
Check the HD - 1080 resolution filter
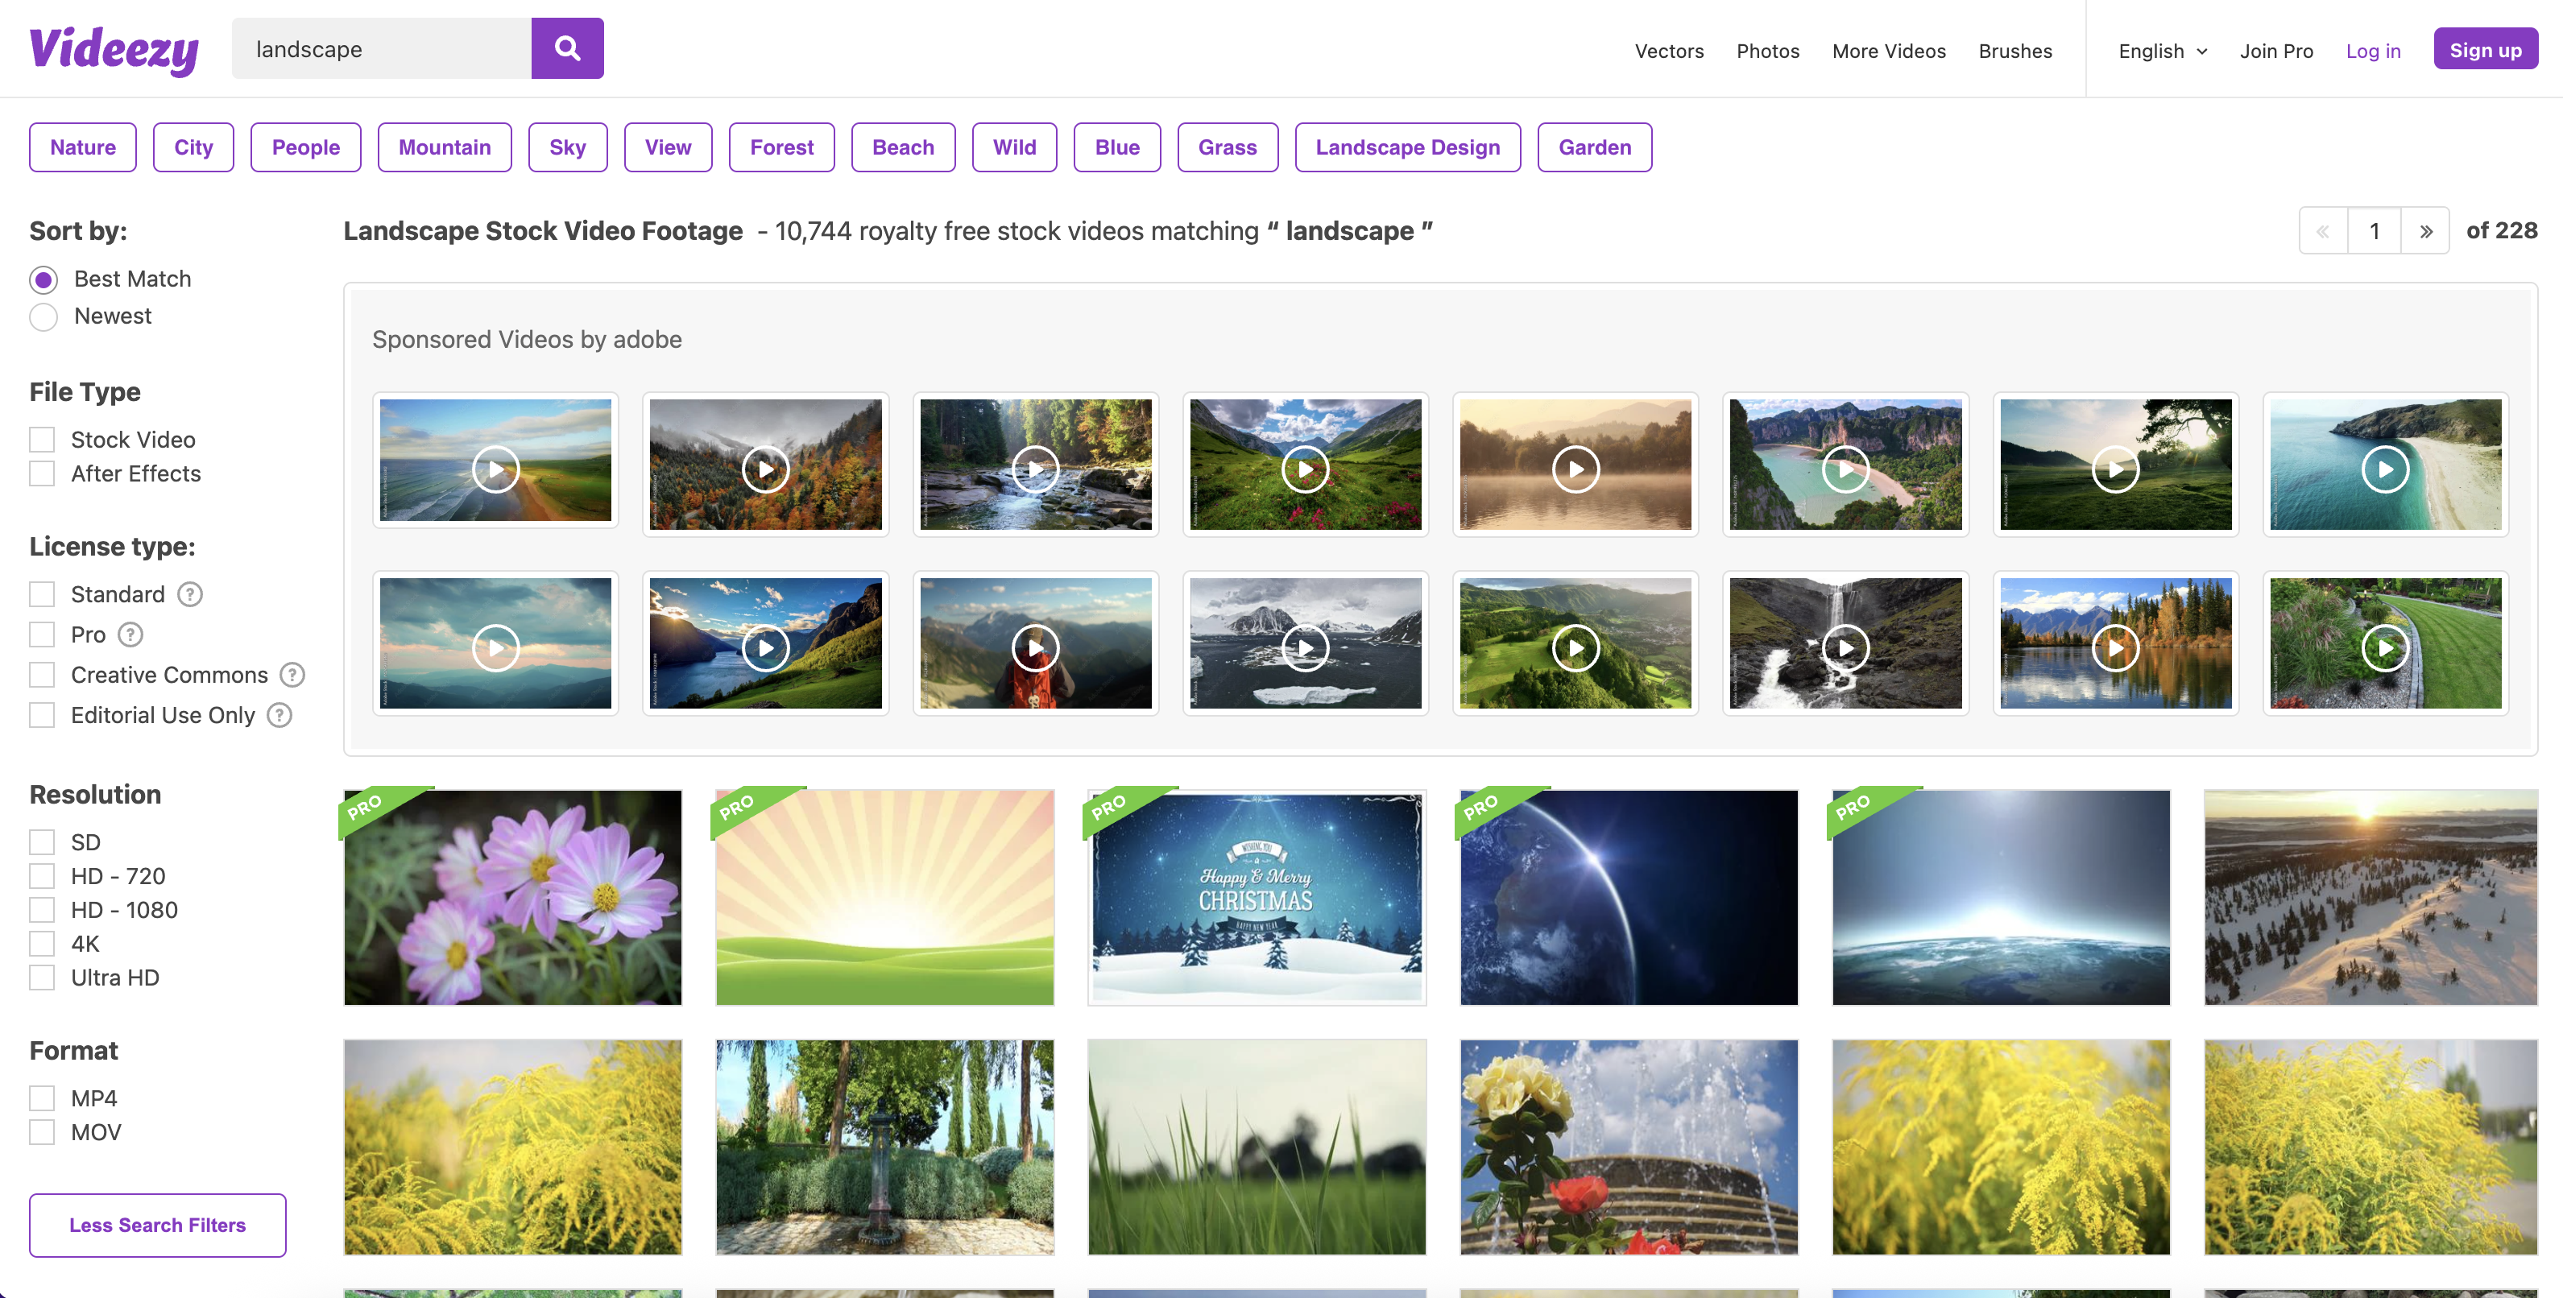pos(42,909)
